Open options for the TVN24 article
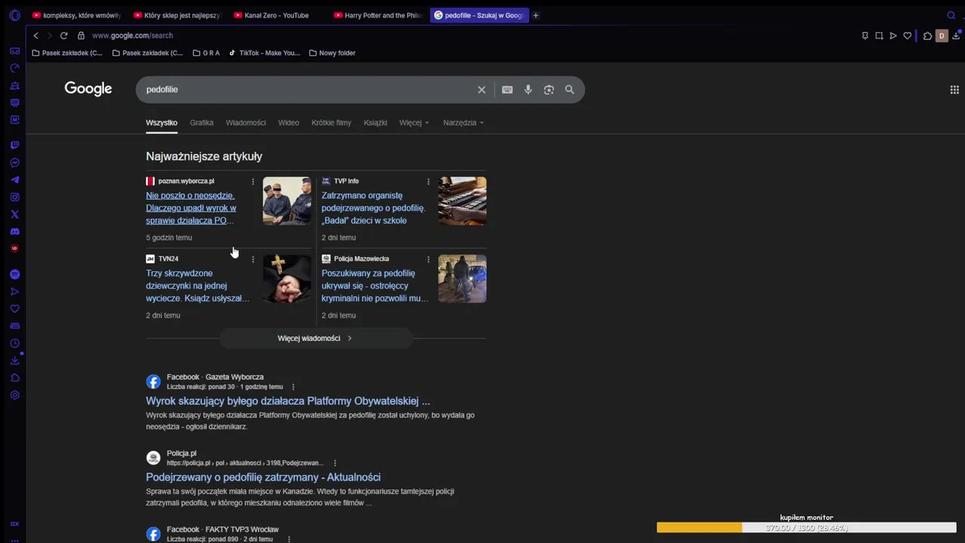The image size is (965, 543). 253,259
